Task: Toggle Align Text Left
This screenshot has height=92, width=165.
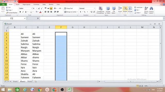Action: [46, 12]
